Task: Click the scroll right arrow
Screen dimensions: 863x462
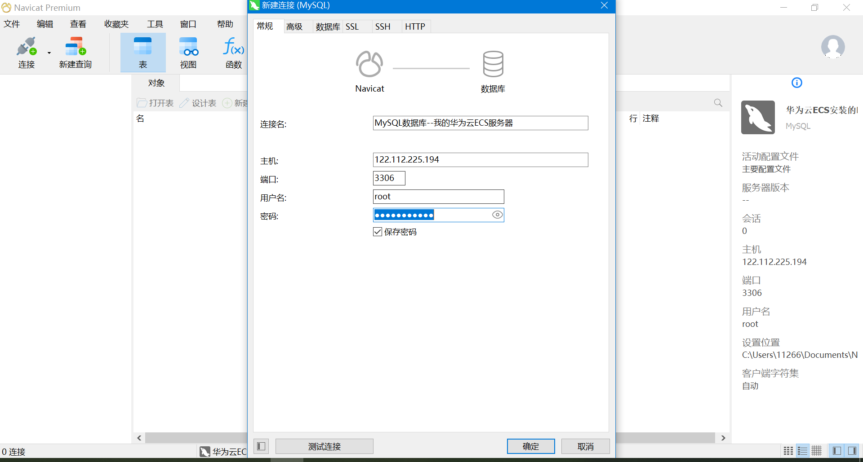Action: click(x=723, y=438)
